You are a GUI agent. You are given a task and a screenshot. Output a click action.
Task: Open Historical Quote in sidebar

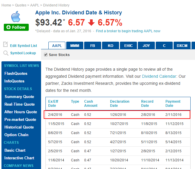coord(19,127)
